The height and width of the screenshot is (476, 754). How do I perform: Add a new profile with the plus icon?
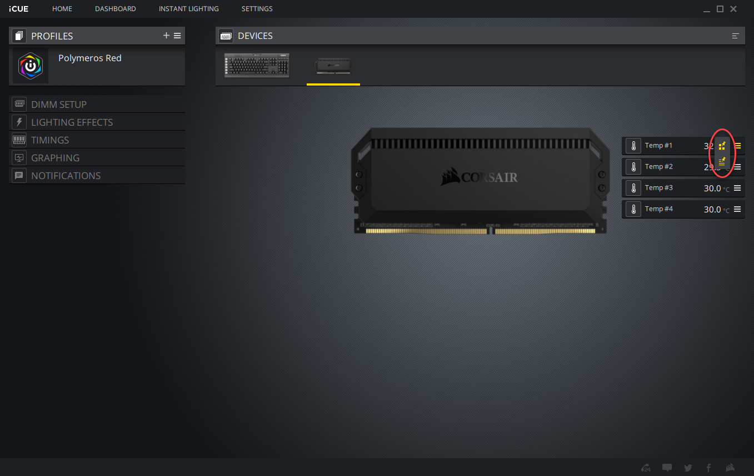click(166, 36)
